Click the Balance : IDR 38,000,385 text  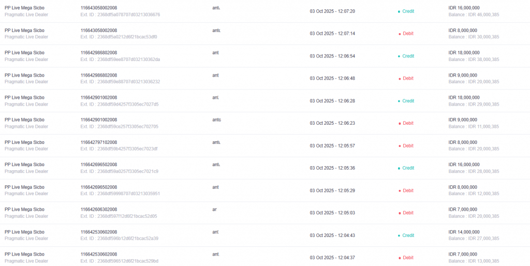pyautogui.click(x=474, y=59)
